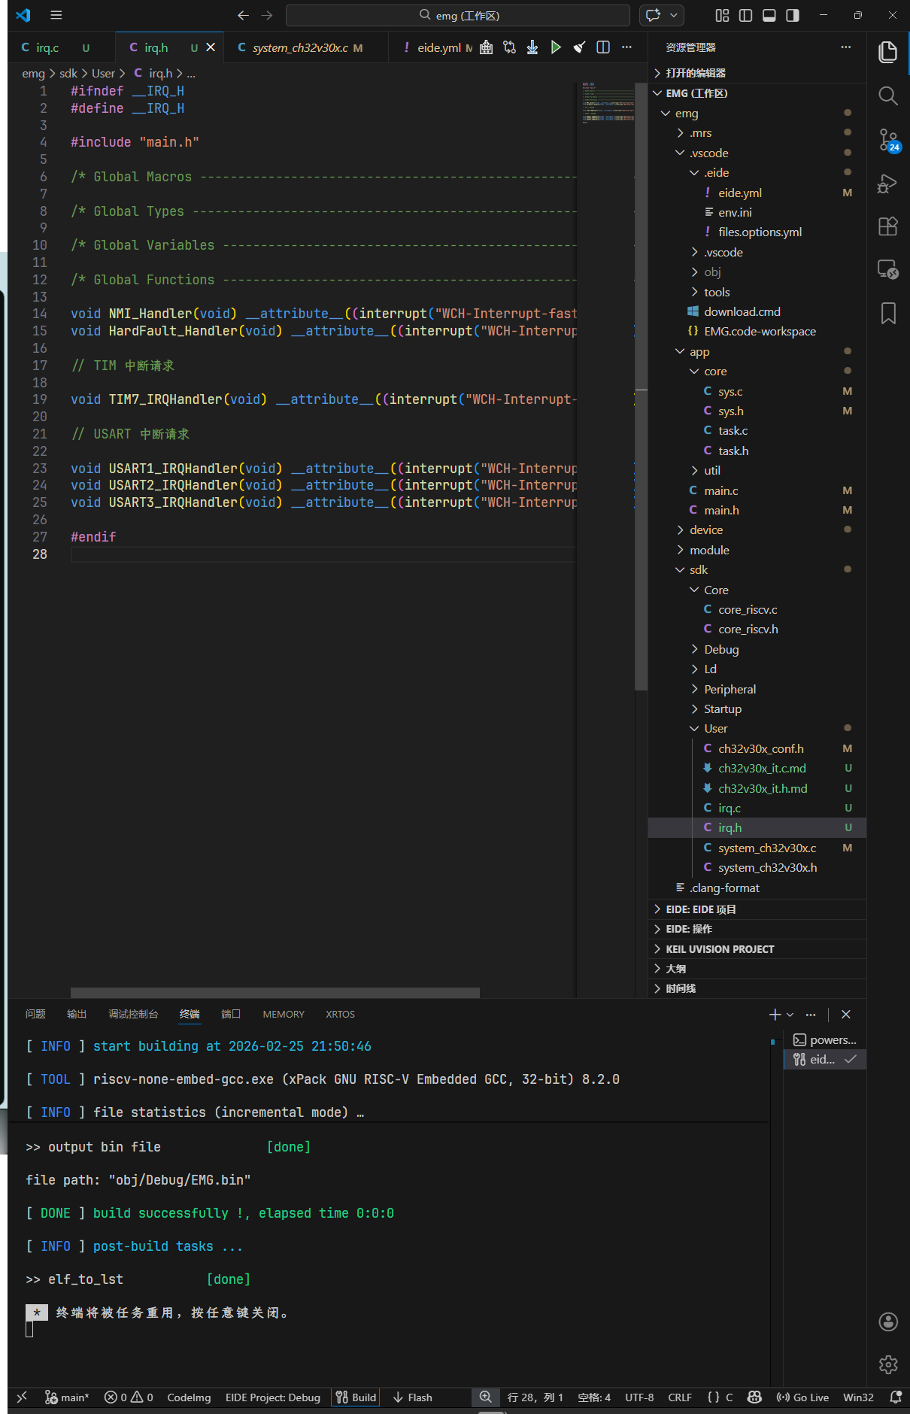Expand the KEIL UVISION PROJECT section
This screenshot has width=910, height=1414.
tap(720, 949)
